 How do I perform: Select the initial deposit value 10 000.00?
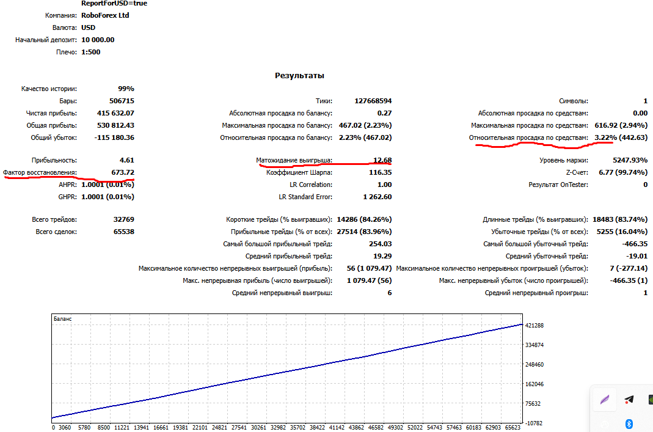tap(98, 40)
